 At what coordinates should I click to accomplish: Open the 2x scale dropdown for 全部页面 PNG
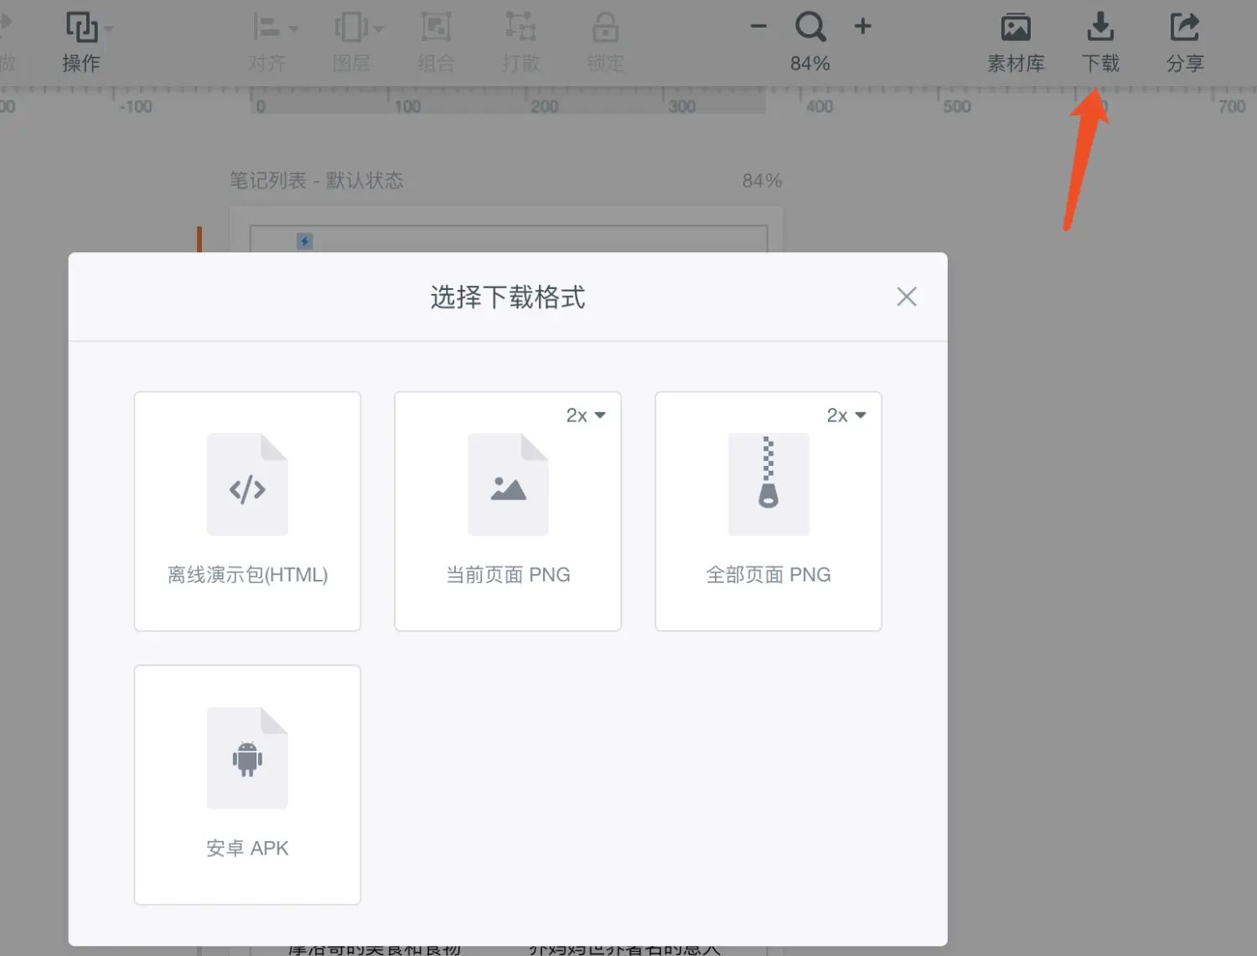[x=846, y=415]
